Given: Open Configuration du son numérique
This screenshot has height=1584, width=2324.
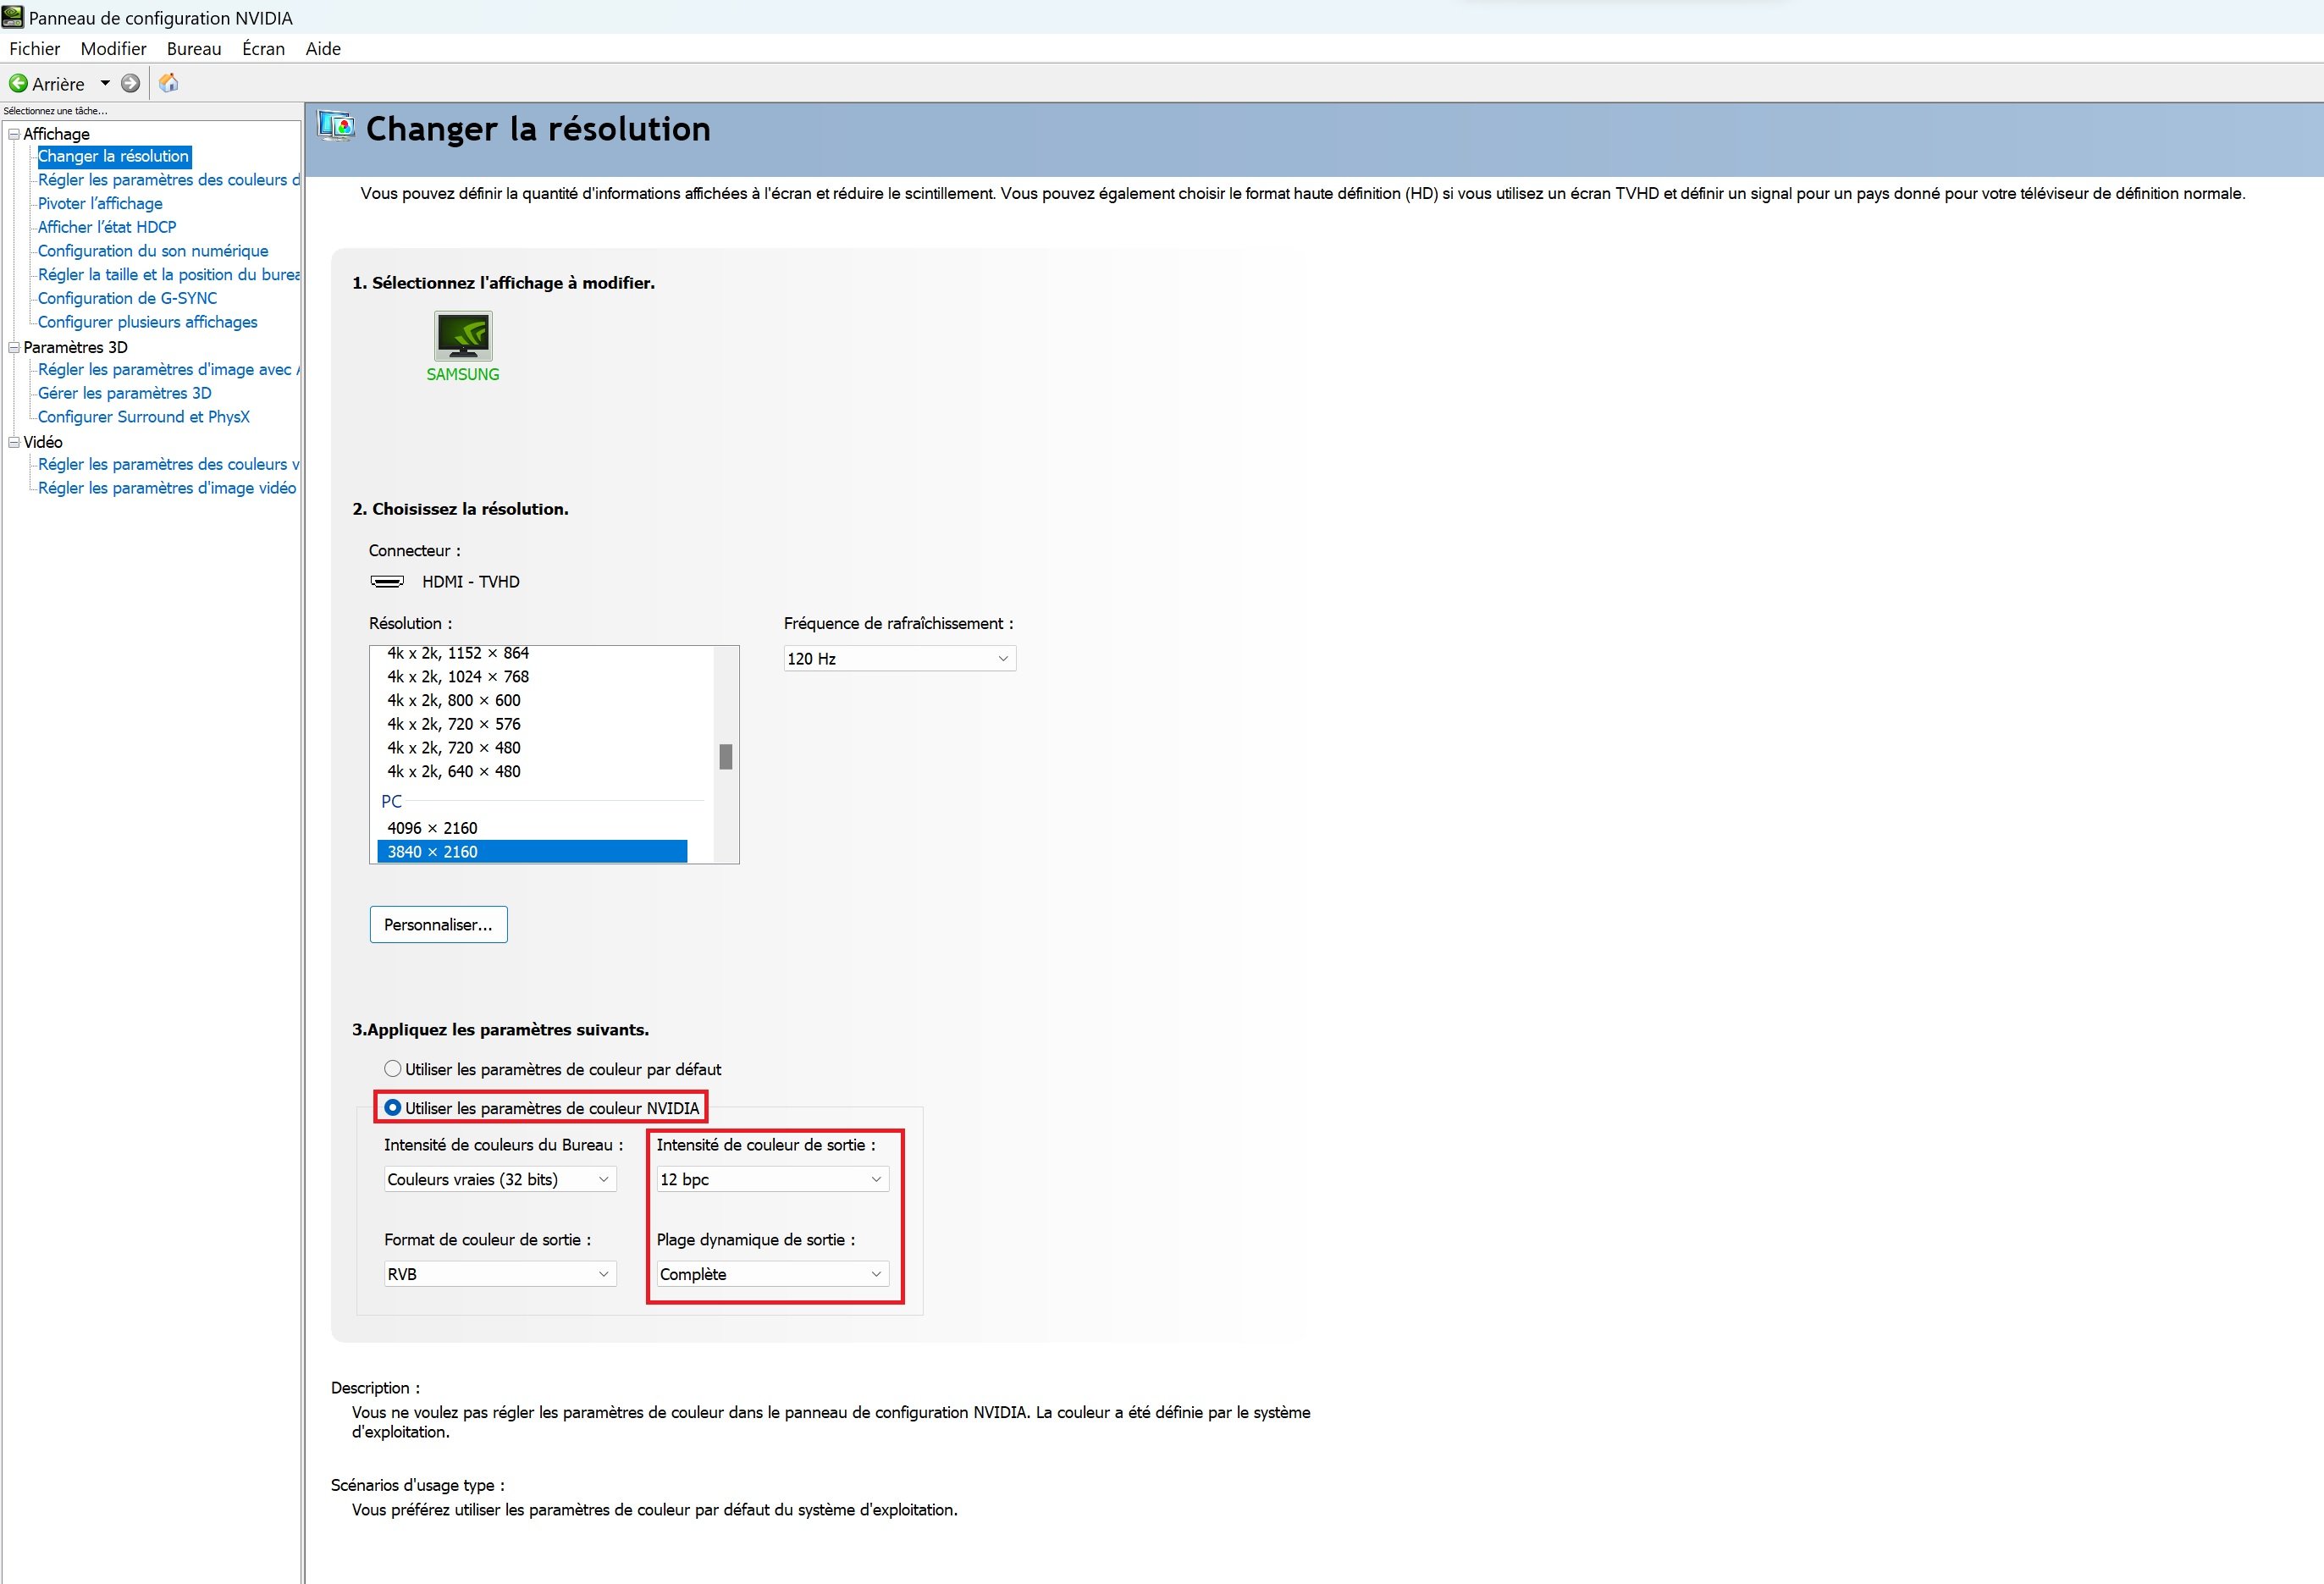Looking at the screenshot, I should [153, 251].
